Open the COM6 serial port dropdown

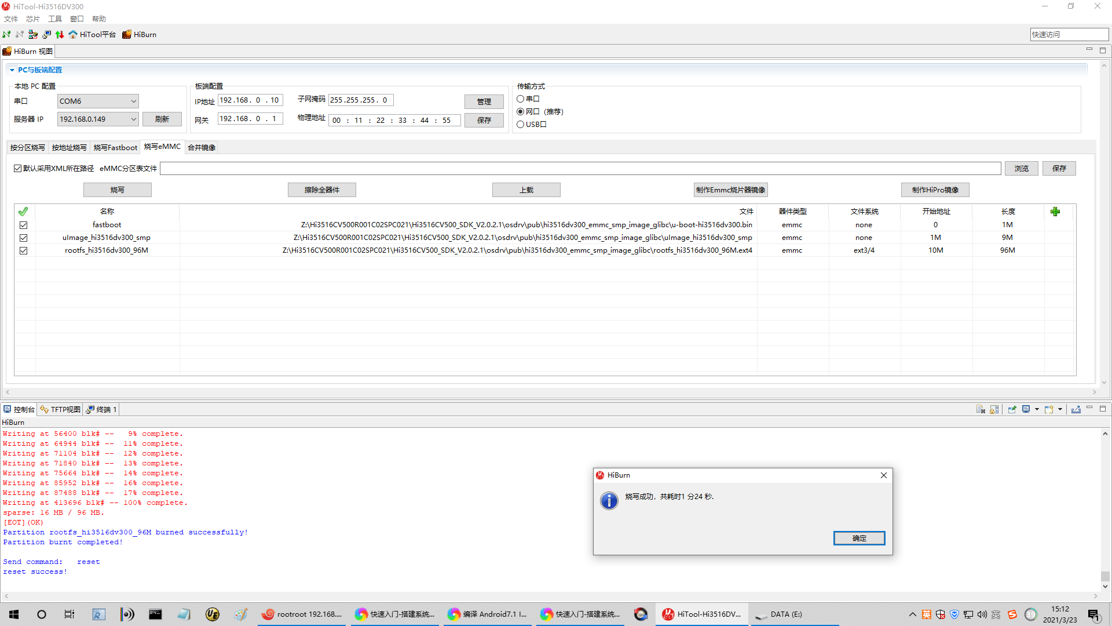click(133, 101)
